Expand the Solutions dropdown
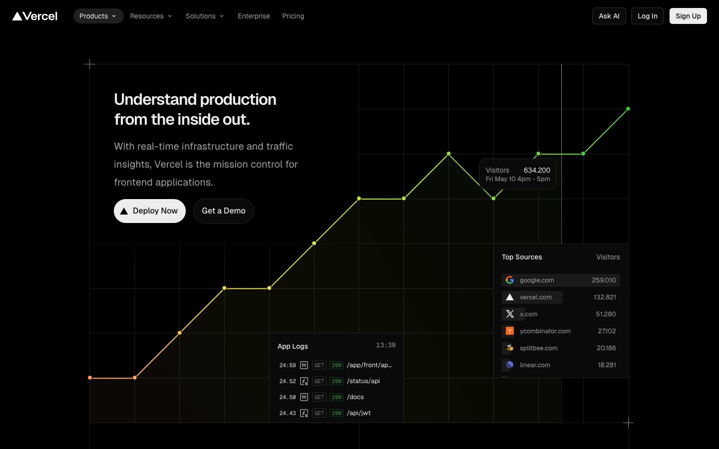Screen dimensions: 719x449 205,16
